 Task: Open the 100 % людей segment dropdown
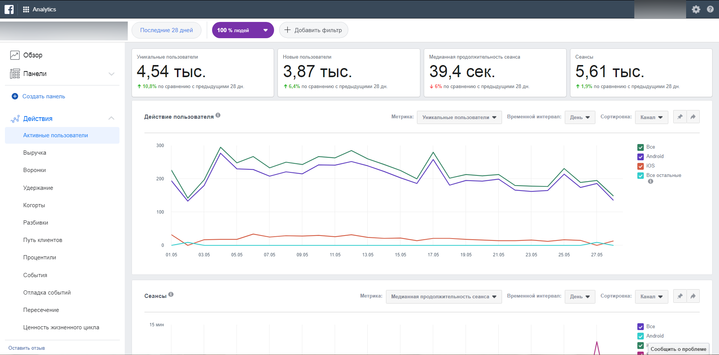tap(243, 30)
